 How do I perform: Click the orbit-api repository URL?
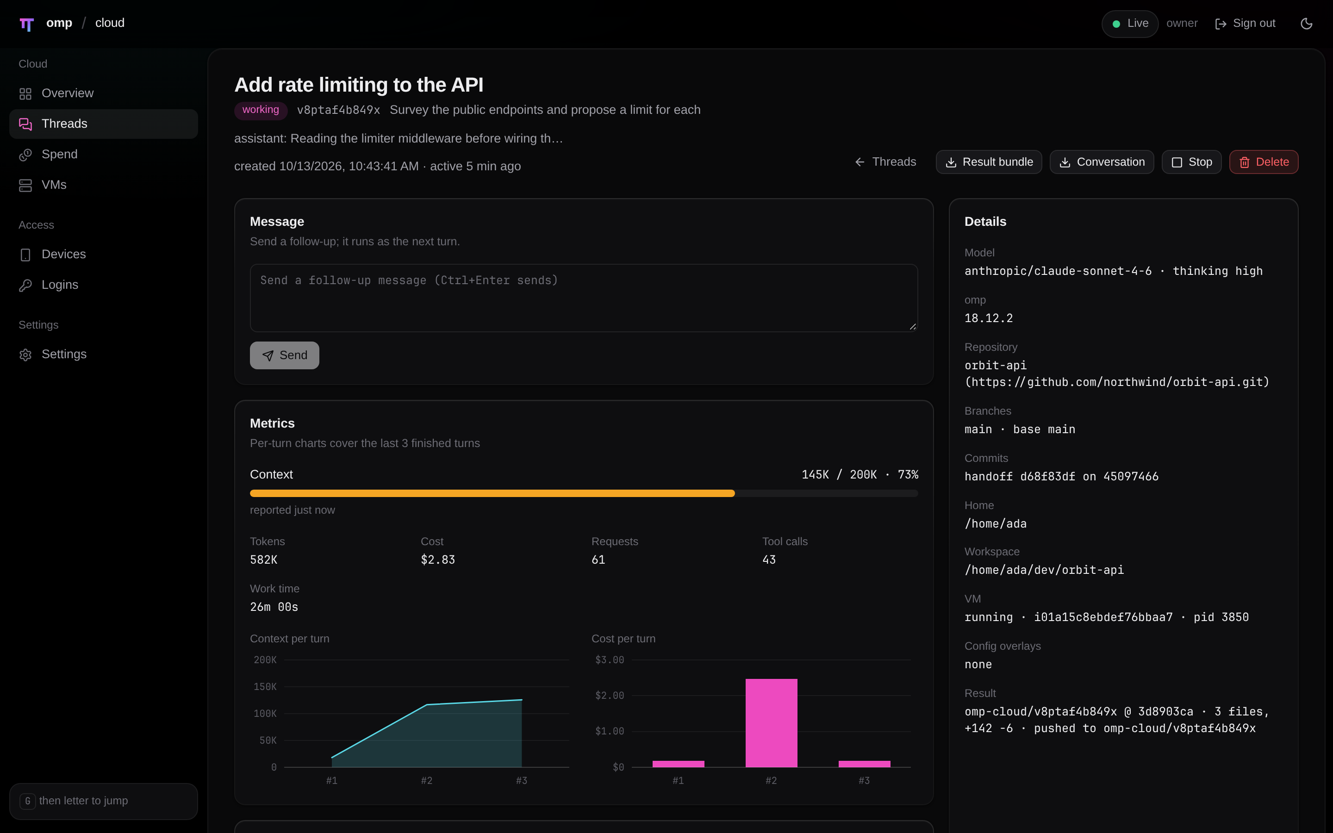(x=1116, y=382)
